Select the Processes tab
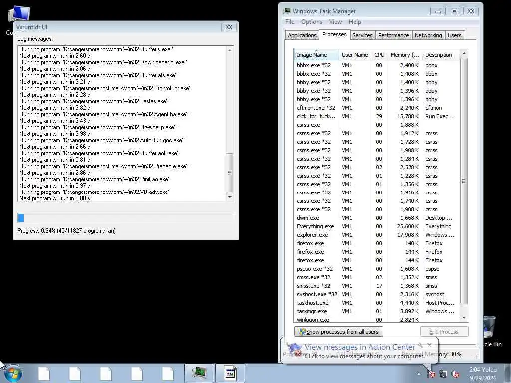511x383 pixels. 334,34
